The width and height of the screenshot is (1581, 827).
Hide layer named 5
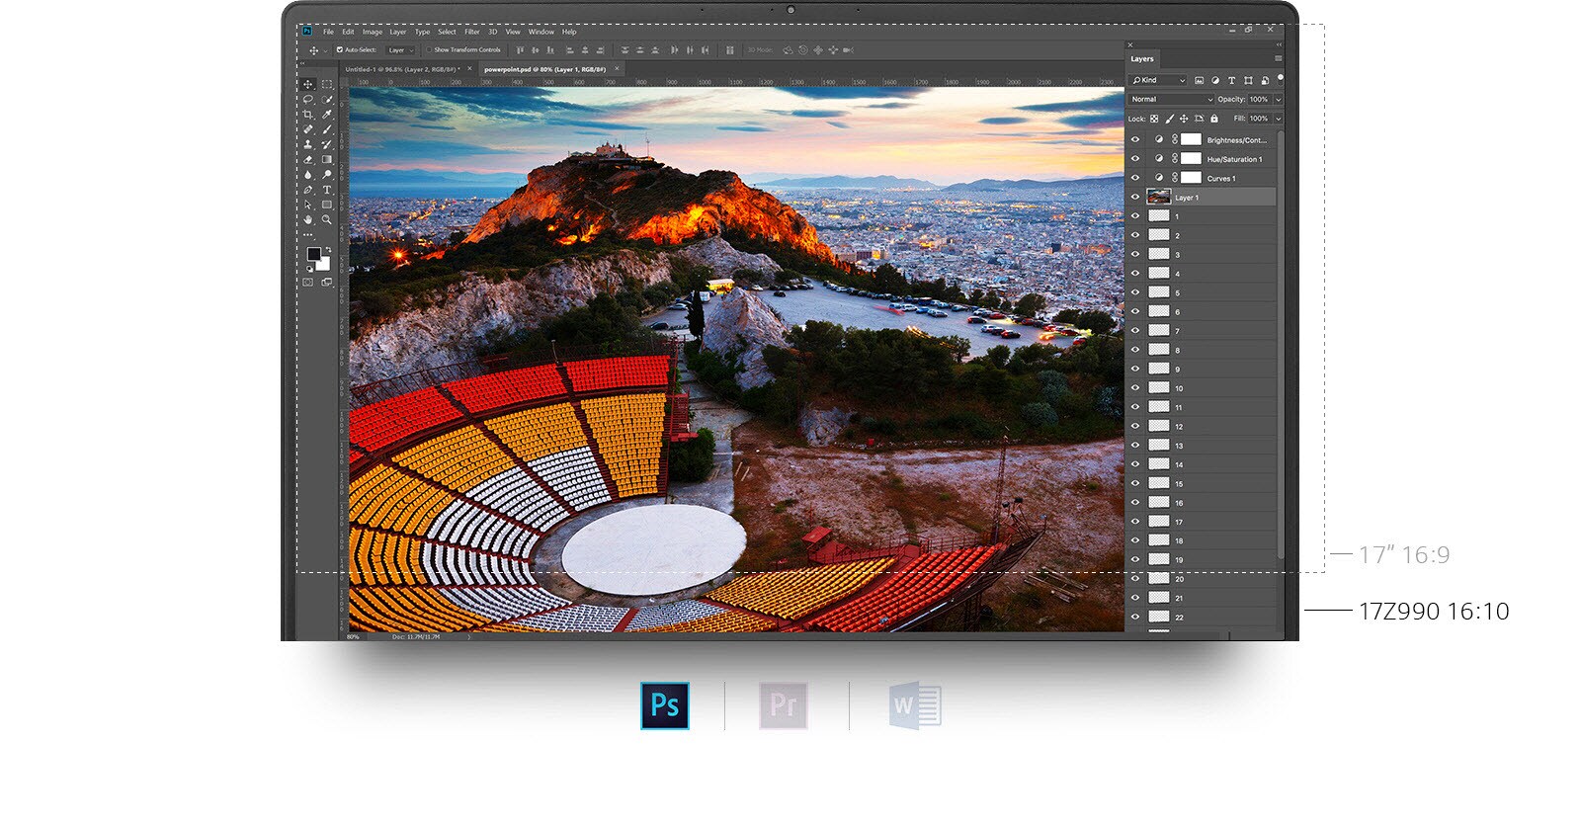click(x=1134, y=292)
